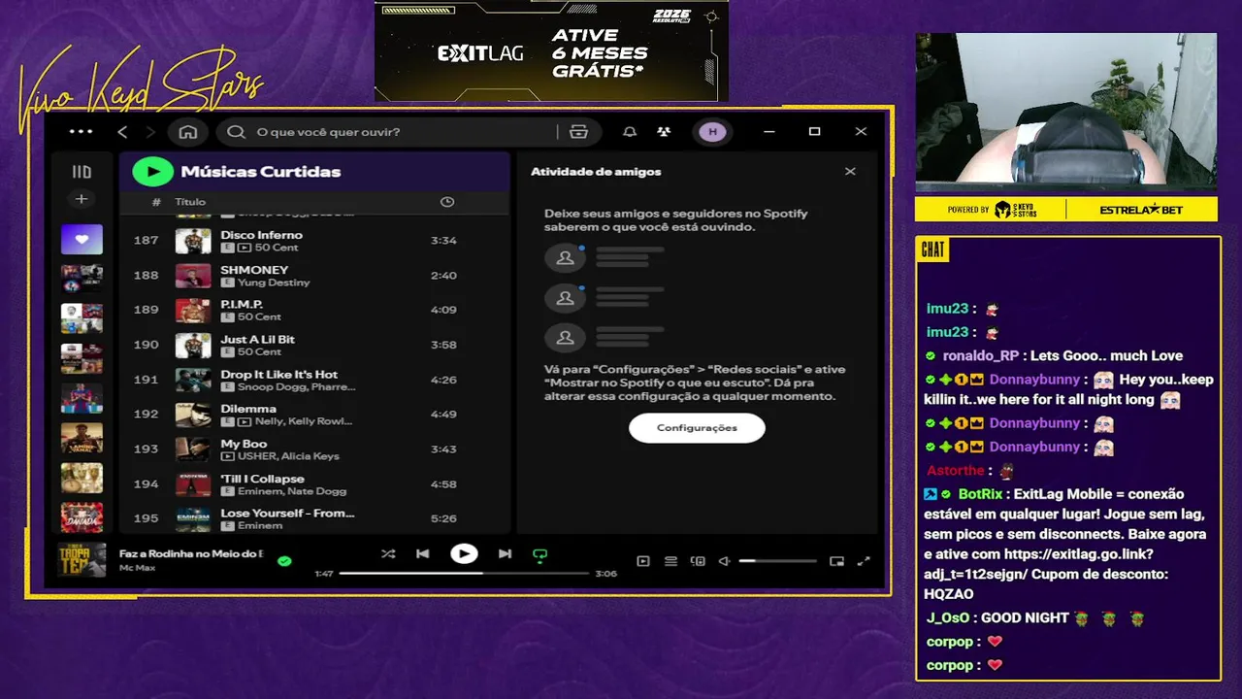Image resolution: width=1242 pixels, height=699 pixels.
Task: Toggle the green repeat button
Action: [539, 554]
